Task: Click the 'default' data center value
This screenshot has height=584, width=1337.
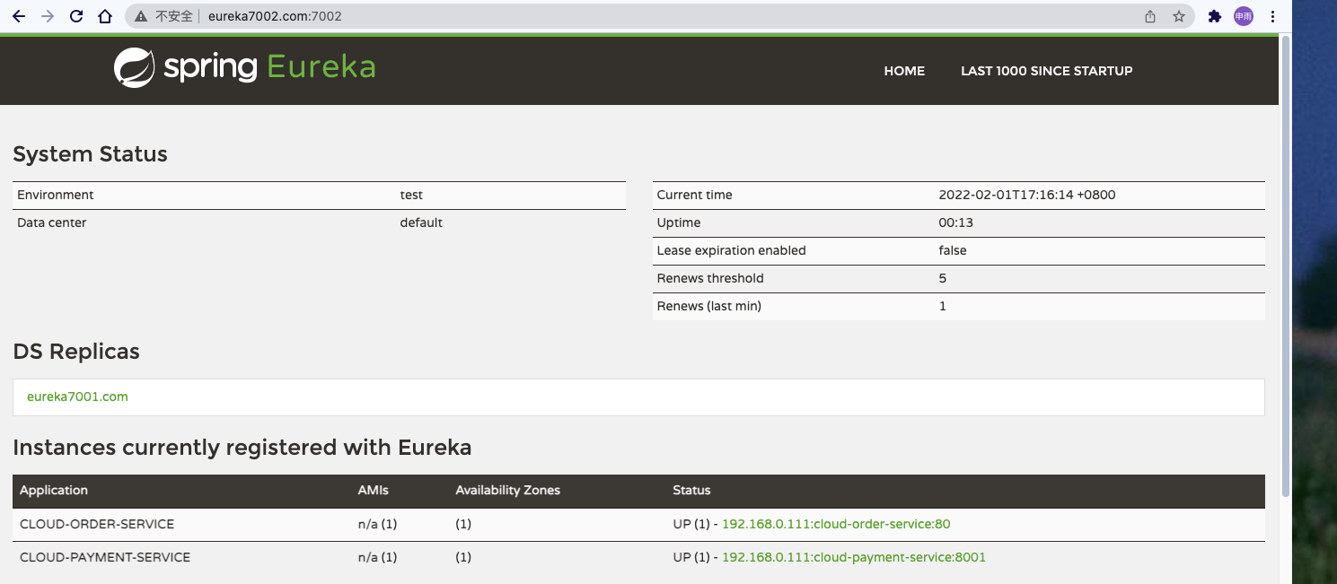Action: 421,222
